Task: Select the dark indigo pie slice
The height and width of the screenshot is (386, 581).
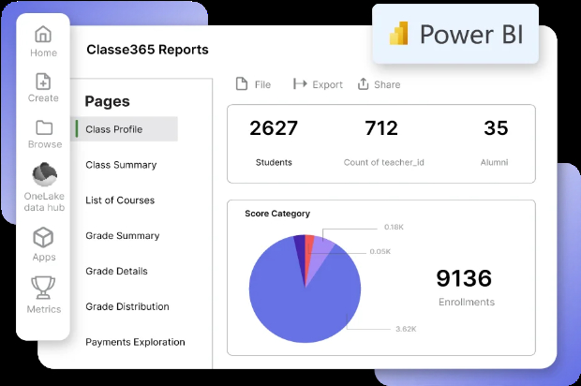Action: (300, 252)
